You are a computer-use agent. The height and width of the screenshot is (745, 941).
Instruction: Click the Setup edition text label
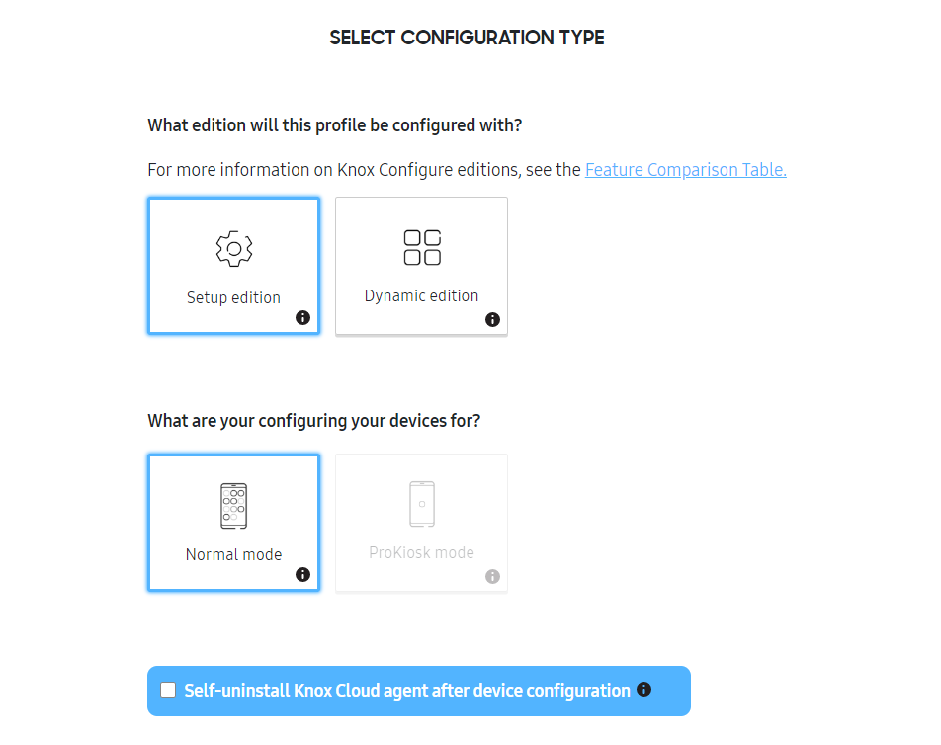pos(233,296)
